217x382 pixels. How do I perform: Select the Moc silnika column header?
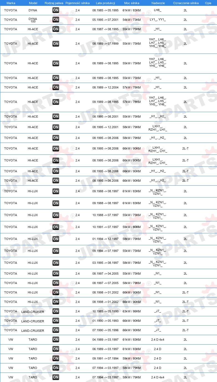coord(132,3)
